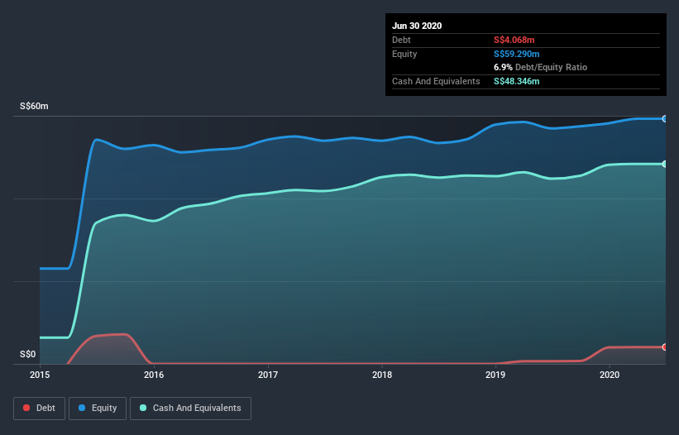Click the teal Cash And Equivalents legend dot
This screenshot has width=679, height=435.
(x=143, y=408)
